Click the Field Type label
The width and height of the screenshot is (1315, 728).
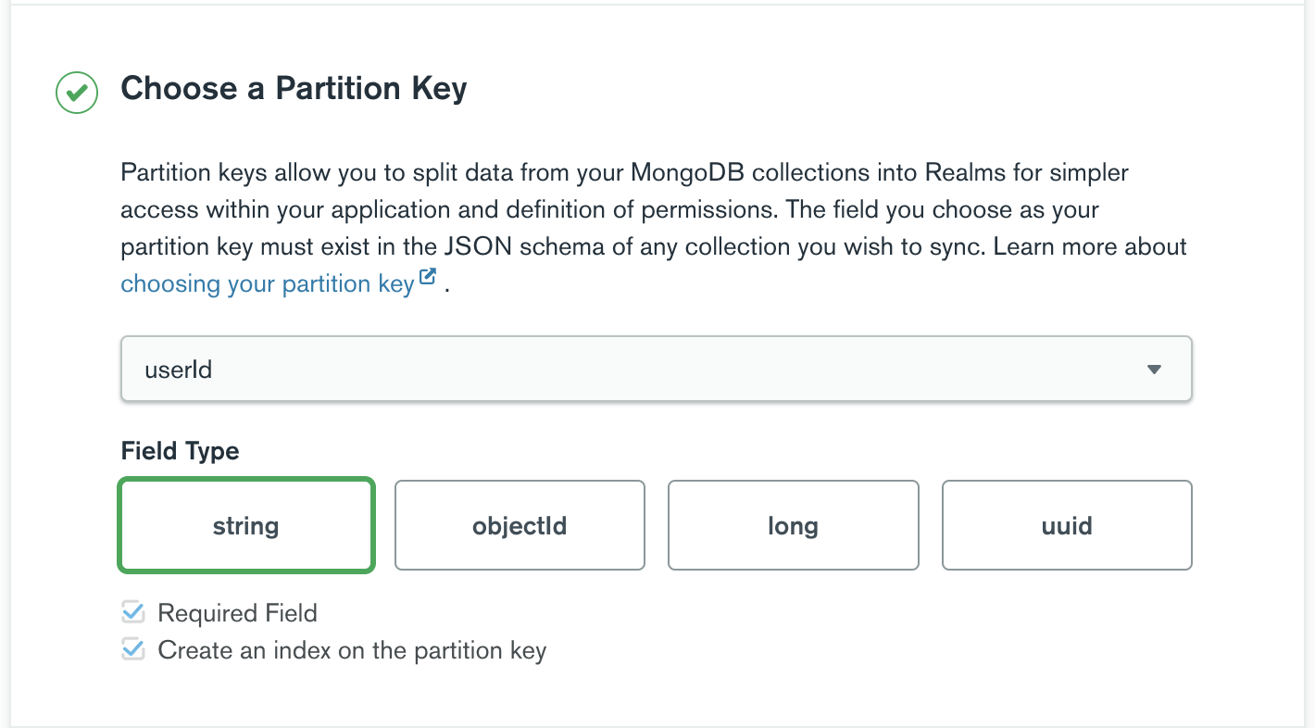point(180,451)
